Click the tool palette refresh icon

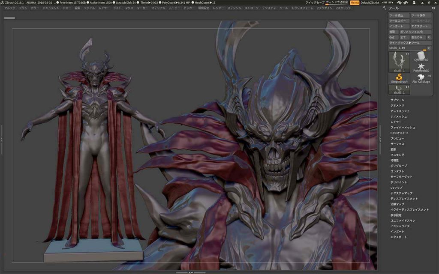[433, 8]
